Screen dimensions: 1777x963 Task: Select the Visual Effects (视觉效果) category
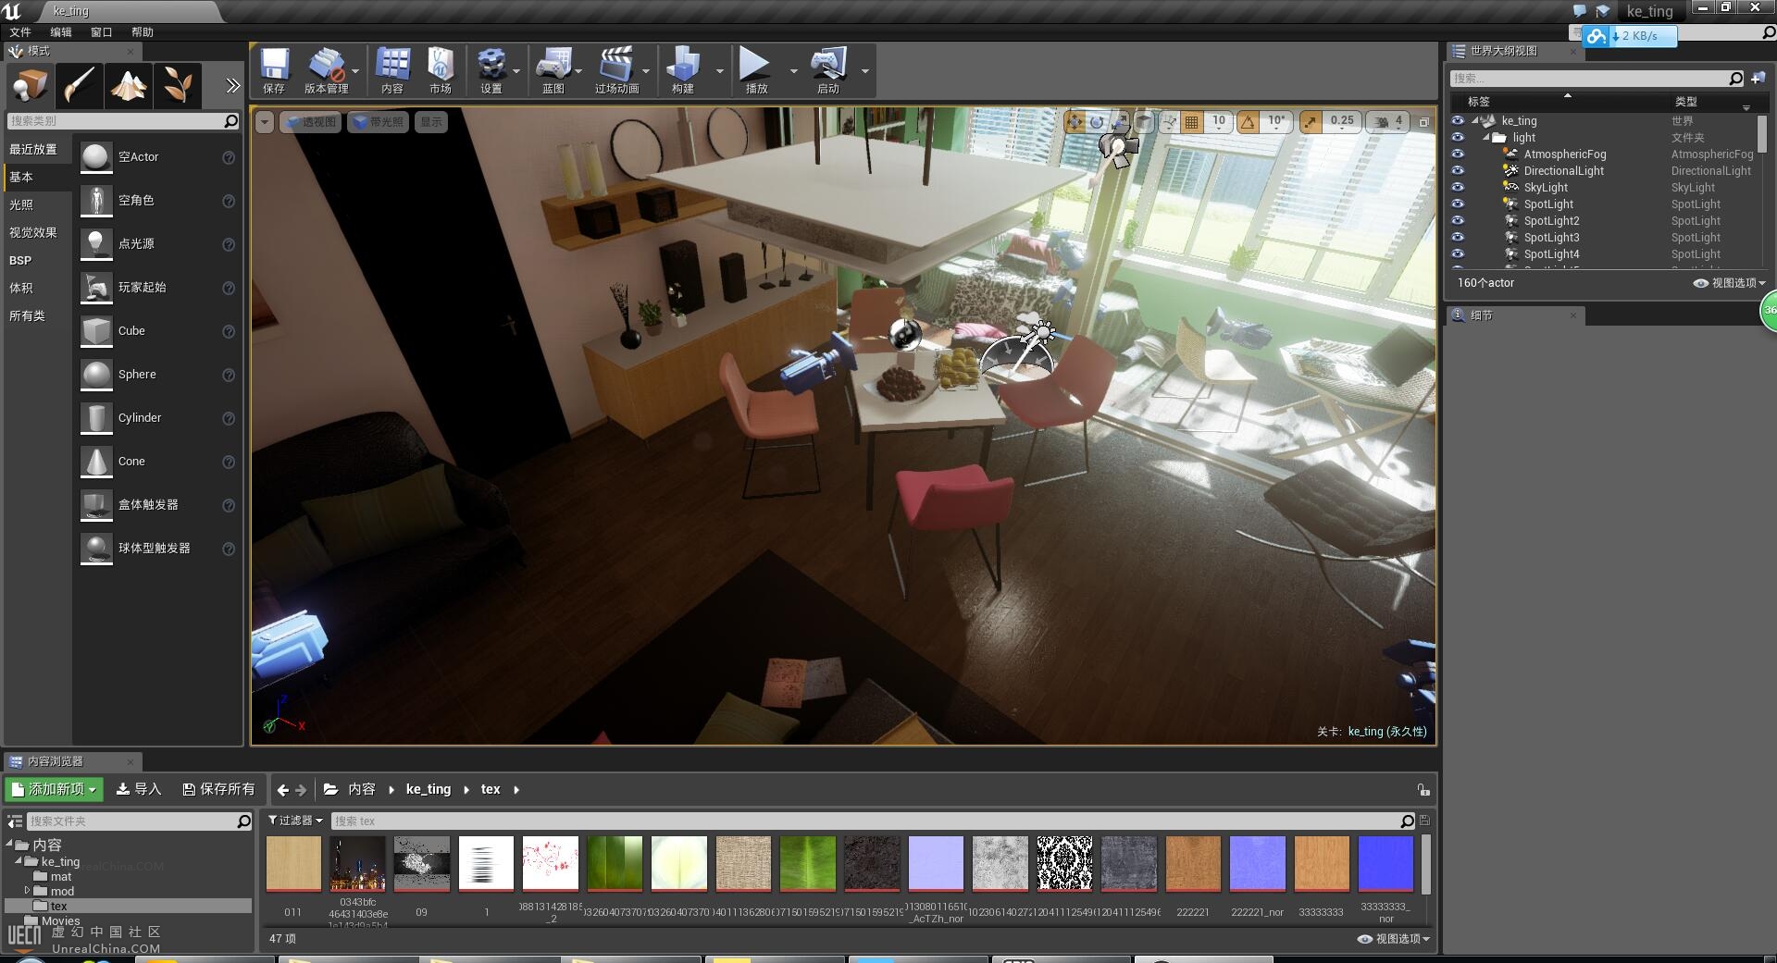[x=37, y=232]
